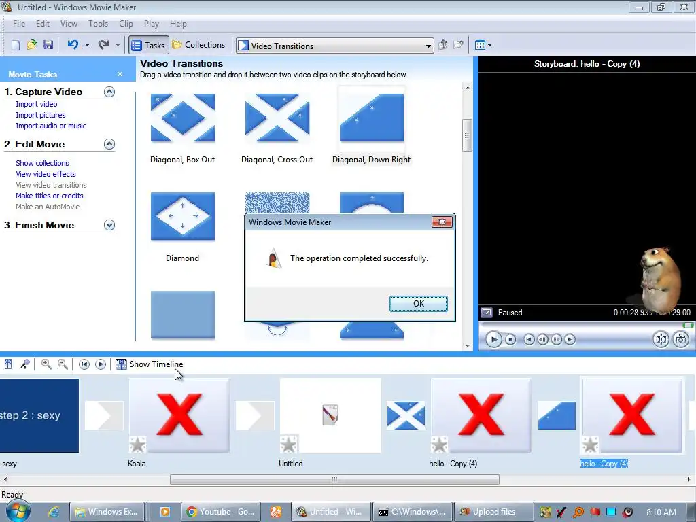The height and width of the screenshot is (522, 696).
Task: Click the Previous Frame button
Action: (x=542, y=340)
